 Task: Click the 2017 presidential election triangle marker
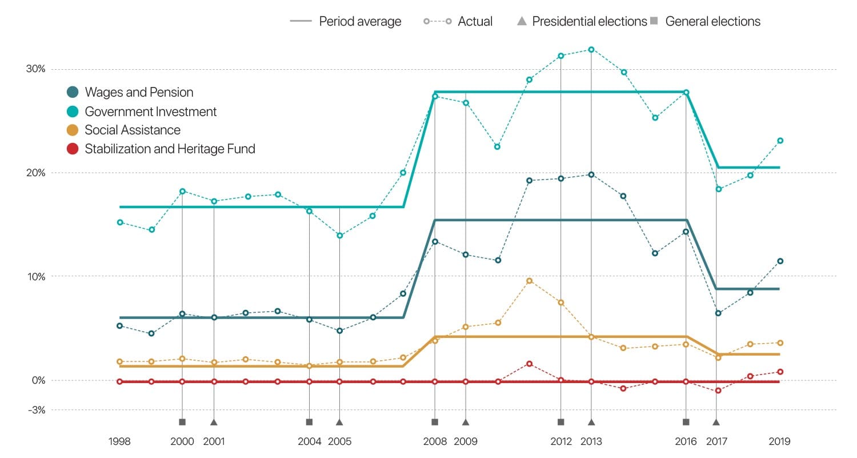[716, 422]
